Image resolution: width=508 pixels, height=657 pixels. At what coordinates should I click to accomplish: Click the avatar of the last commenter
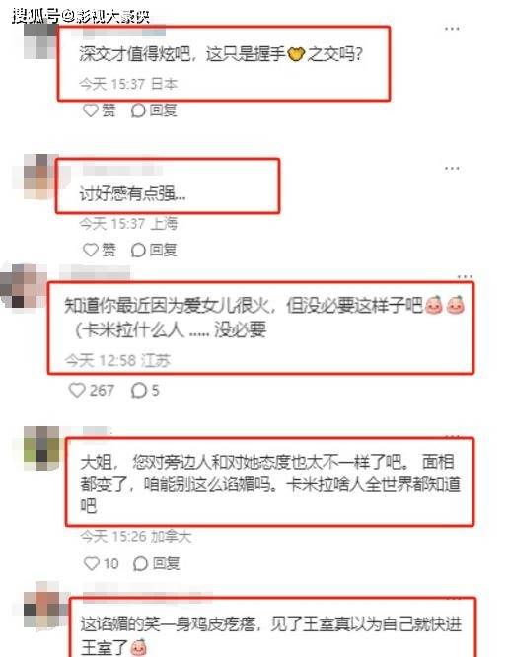[x=41, y=604]
